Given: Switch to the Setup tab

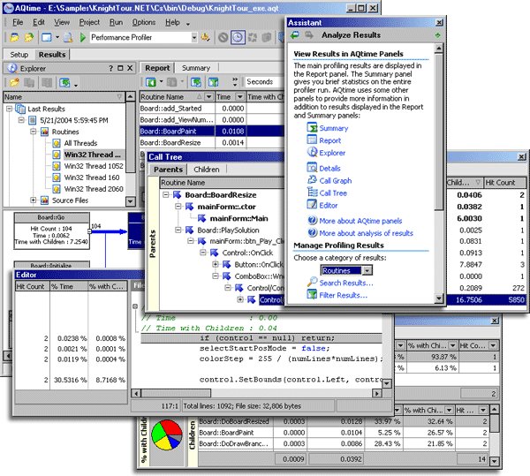Looking at the screenshot, I should click(x=19, y=55).
